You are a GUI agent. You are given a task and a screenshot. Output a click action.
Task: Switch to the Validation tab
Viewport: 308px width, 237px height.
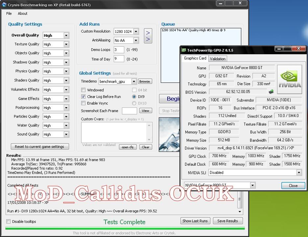coord(218,59)
